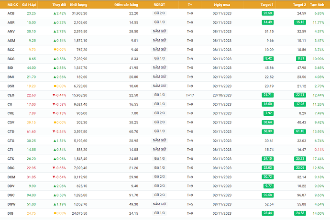
Task: Select the red down arrow beside CTD's -2.84%
Action: click(54, 132)
